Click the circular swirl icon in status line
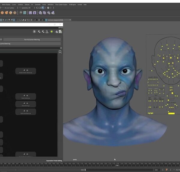This screenshot has width=180, height=172. 48,8
